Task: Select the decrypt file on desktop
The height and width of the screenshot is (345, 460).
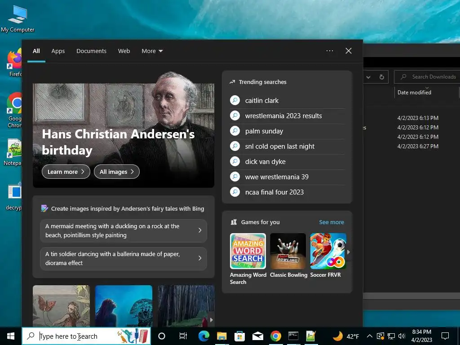Action: [x=15, y=196]
